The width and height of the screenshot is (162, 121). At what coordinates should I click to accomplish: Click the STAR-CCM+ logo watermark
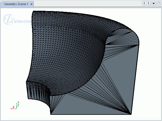(16, 20)
